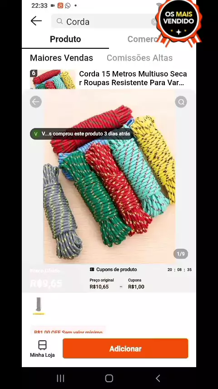Tap the Android recent apps icon
The height and width of the screenshot is (389, 218).
click(x=60, y=379)
